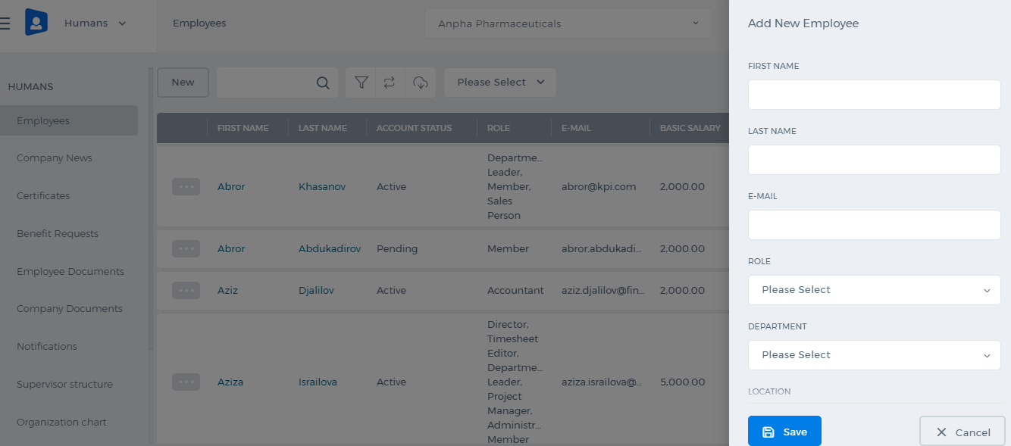1011x446 pixels.
Task: Save the new employee
Action: tap(784, 432)
